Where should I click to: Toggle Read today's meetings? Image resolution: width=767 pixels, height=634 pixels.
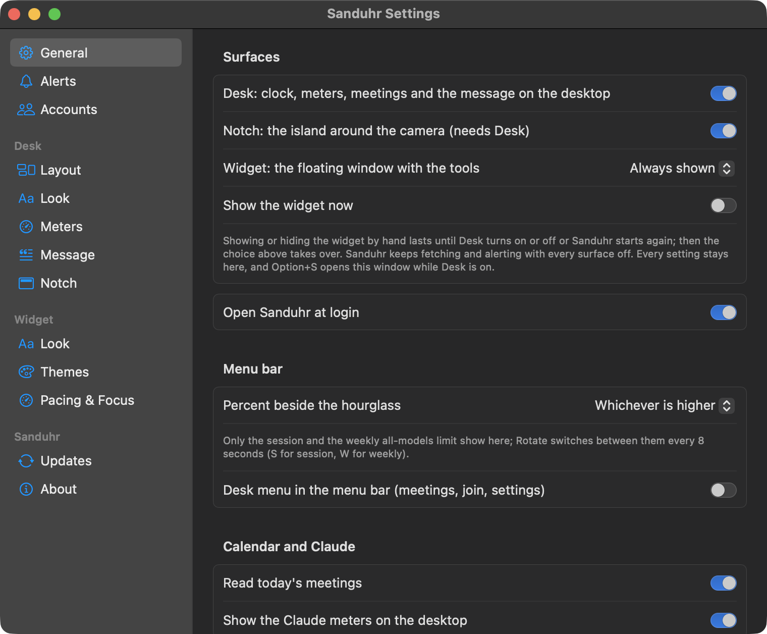pyautogui.click(x=724, y=583)
